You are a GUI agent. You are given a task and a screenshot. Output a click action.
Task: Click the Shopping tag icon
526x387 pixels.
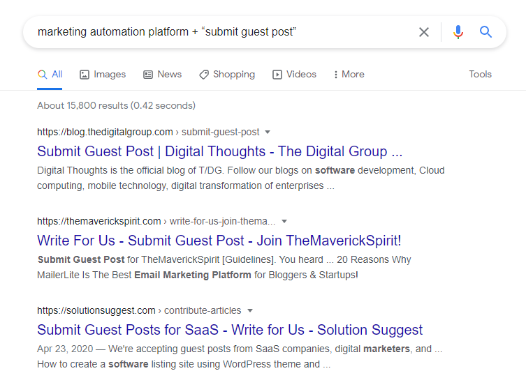[x=204, y=75]
